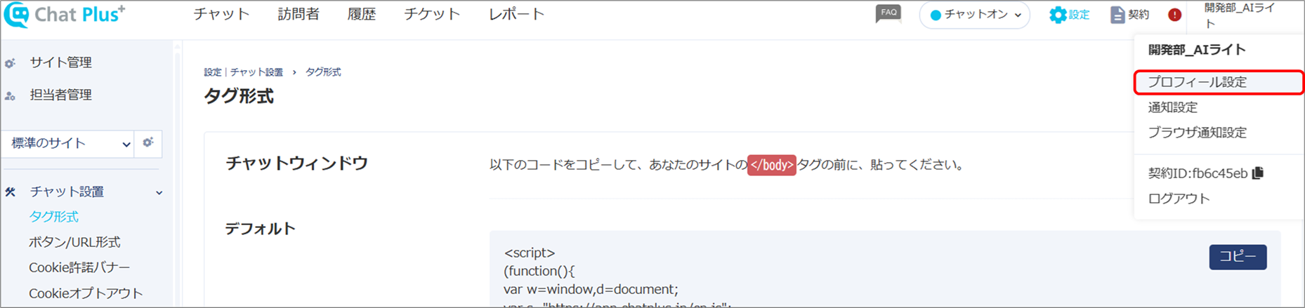The image size is (1305, 308).
Task: Click the gear icon beside 標準のサイト
Action: point(148,142)
